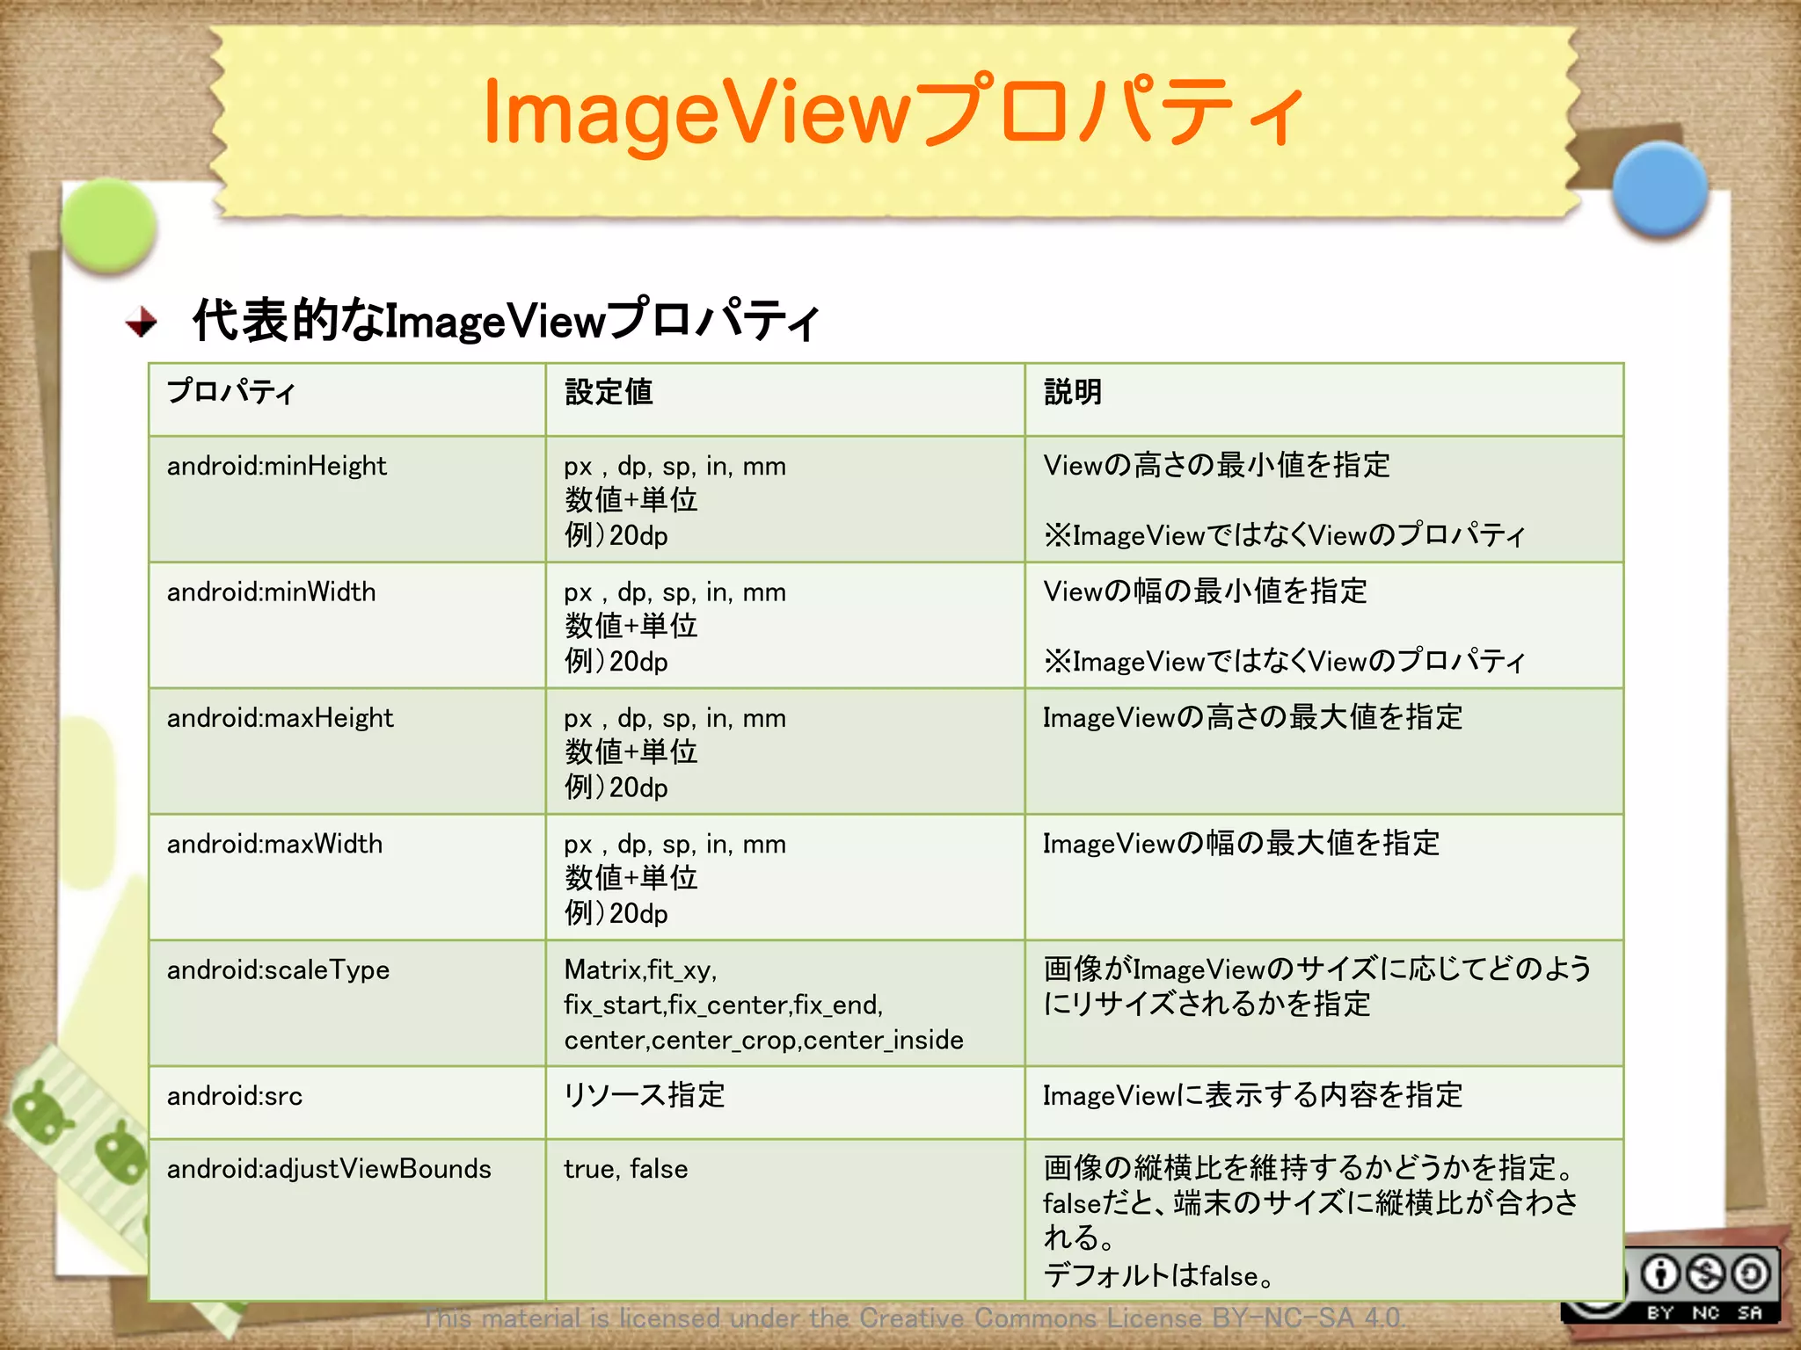
Task: Select the android:maxHeight cell
Action: coord(347,751)
